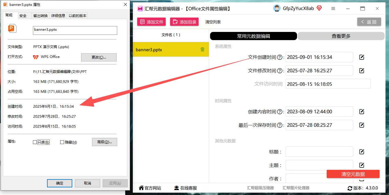Screen dimensions: 389x195
Task: Click the VIP diamond badge icon
Action: pos(319,8)
